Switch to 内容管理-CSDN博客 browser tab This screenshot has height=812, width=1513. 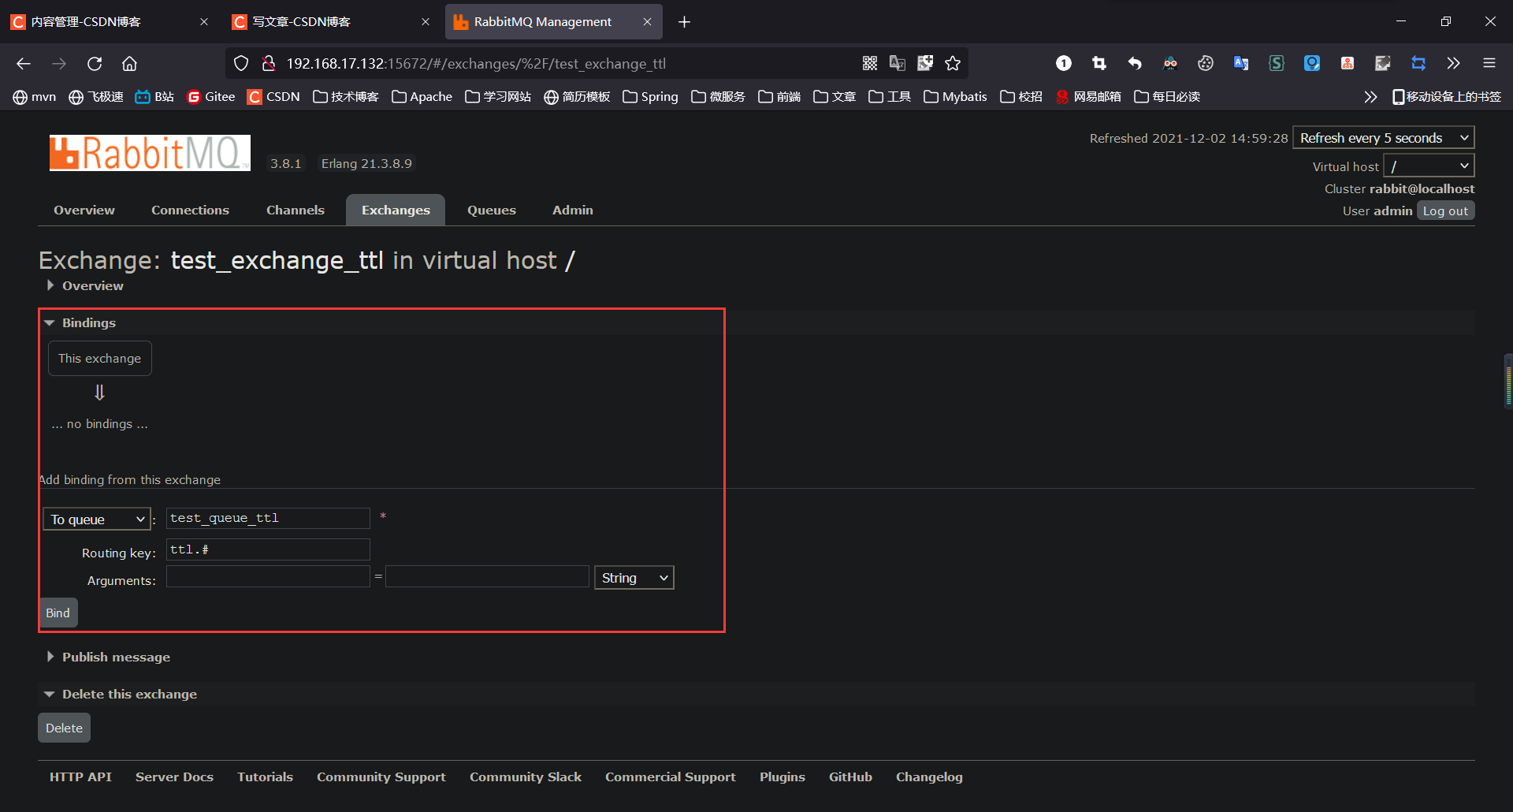tap(109, 22)
